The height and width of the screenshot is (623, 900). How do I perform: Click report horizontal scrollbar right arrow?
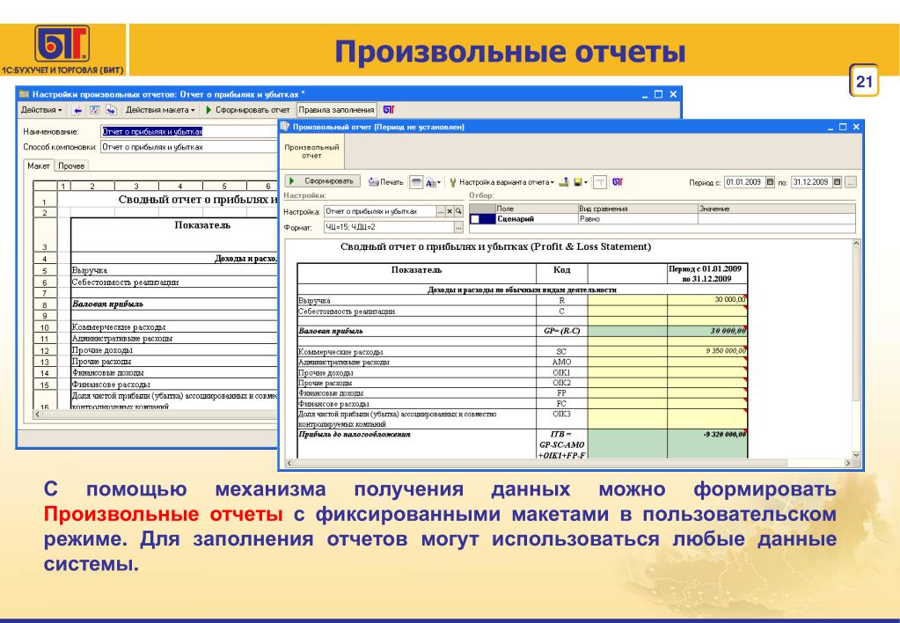point(848,463)
